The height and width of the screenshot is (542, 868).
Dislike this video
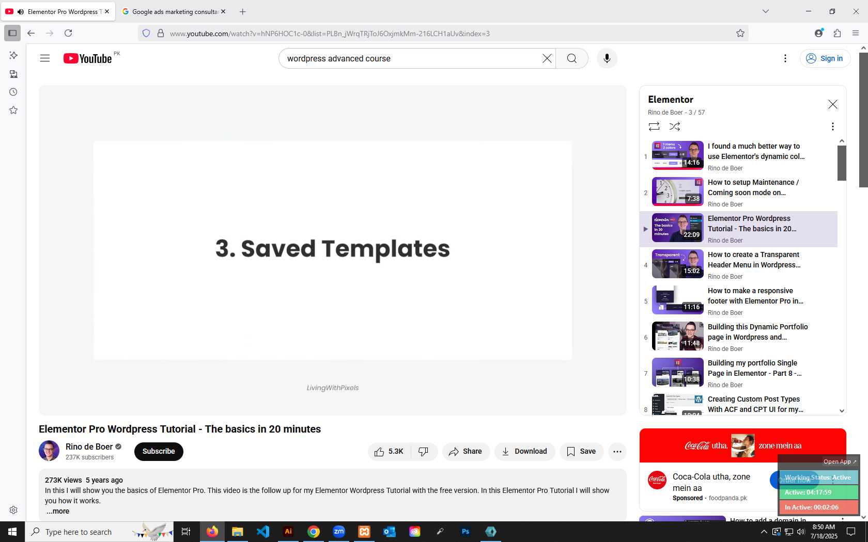424,451
